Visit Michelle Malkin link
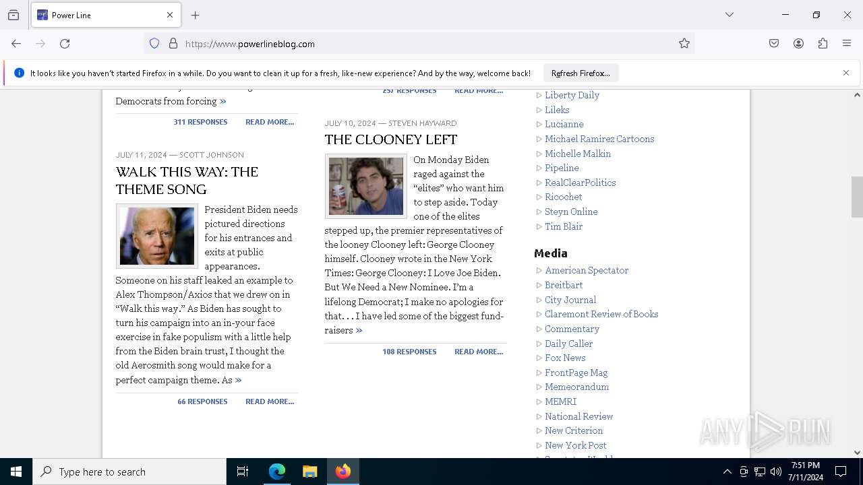Image resolution: width=863 pixels, height=485 pixels. tap(578, 154)
